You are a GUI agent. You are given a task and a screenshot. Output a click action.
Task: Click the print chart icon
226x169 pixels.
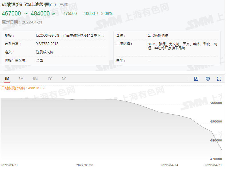point(208,79)
